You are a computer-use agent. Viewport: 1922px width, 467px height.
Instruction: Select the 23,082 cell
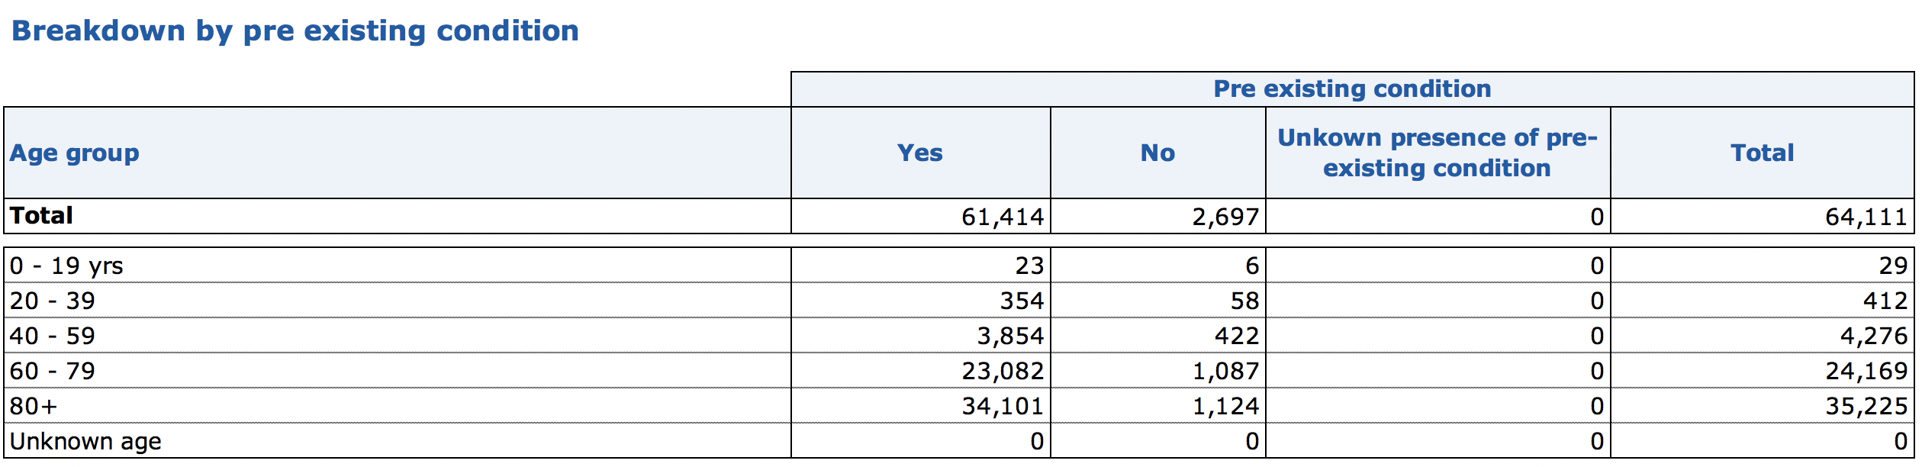click(x=1002, y=372)
